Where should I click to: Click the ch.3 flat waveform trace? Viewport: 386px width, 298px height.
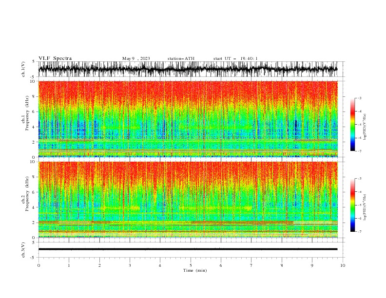tap(188, 249)
